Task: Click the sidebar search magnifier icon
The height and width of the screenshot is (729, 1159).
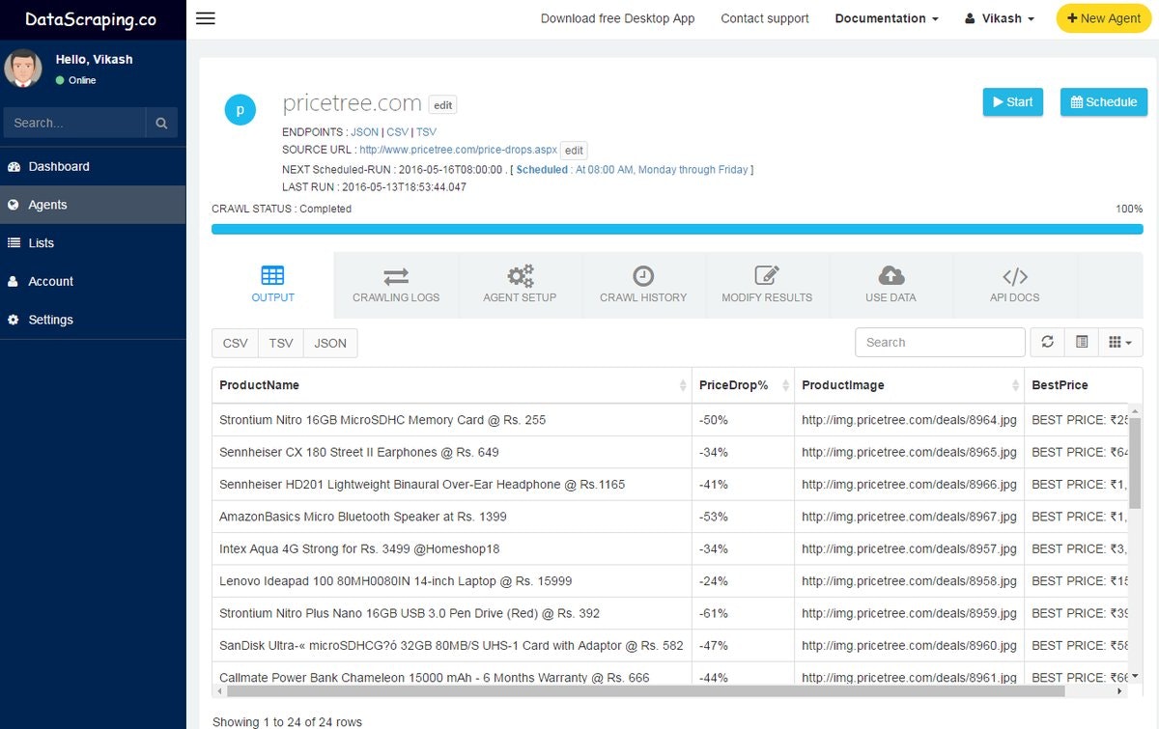Action: (161, 123)
